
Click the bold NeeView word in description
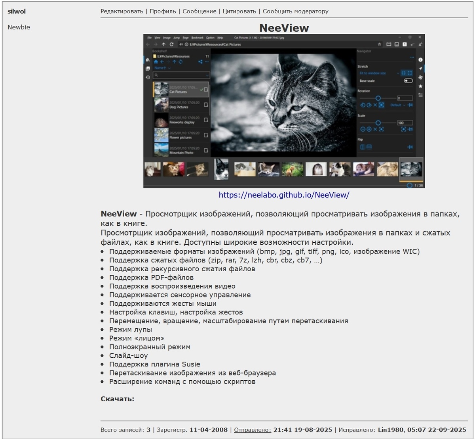click(x=119, y=214)
